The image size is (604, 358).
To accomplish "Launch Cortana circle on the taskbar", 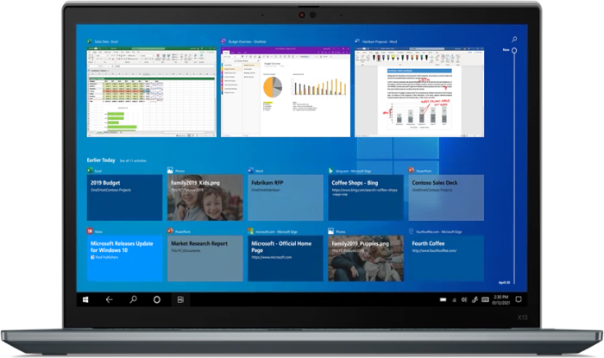I will [x=157, y=299].
